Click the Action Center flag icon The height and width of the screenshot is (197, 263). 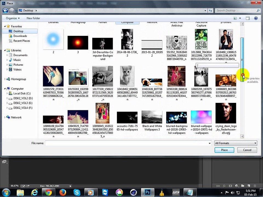click(227, 193)
